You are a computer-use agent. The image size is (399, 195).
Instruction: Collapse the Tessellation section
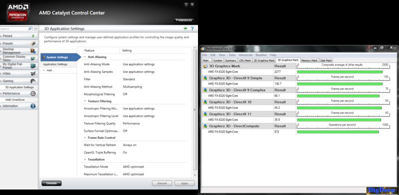tap(85, 160)
